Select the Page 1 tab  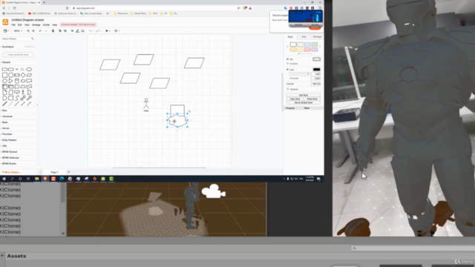54,172
